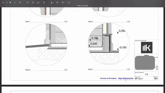Toggle the highlighted Redact tool
This screenshot has height=93, width=165.
pos(10,2)
